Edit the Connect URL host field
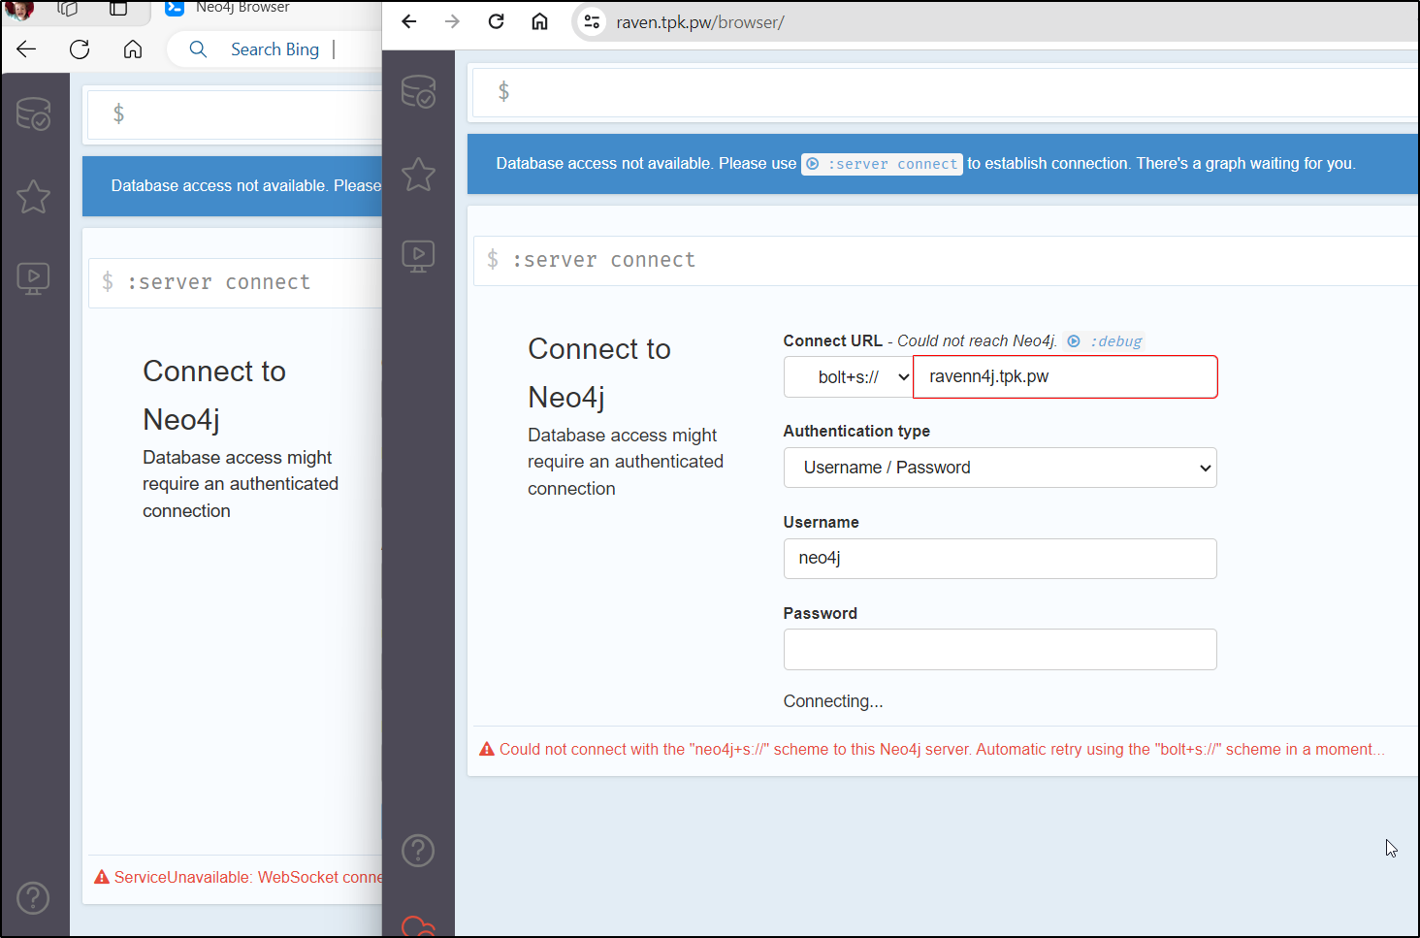The width and height of the screenshot is (1420, 938). [1065, 376]
